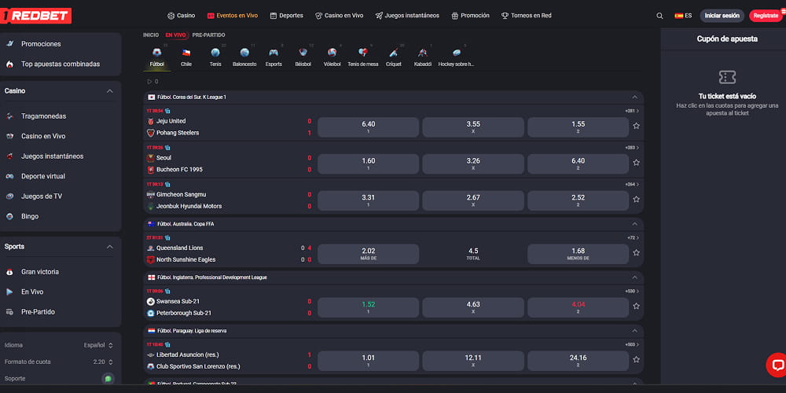Screen dimensions: 786x393
Task: Open sidebar Pre-Partido link
Action: [38, 312]
